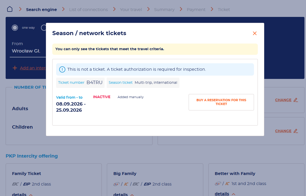Collapse details chevron under Family Ticket
The width and height of the screenshot is (306, 196).
[x=31, y=195]
